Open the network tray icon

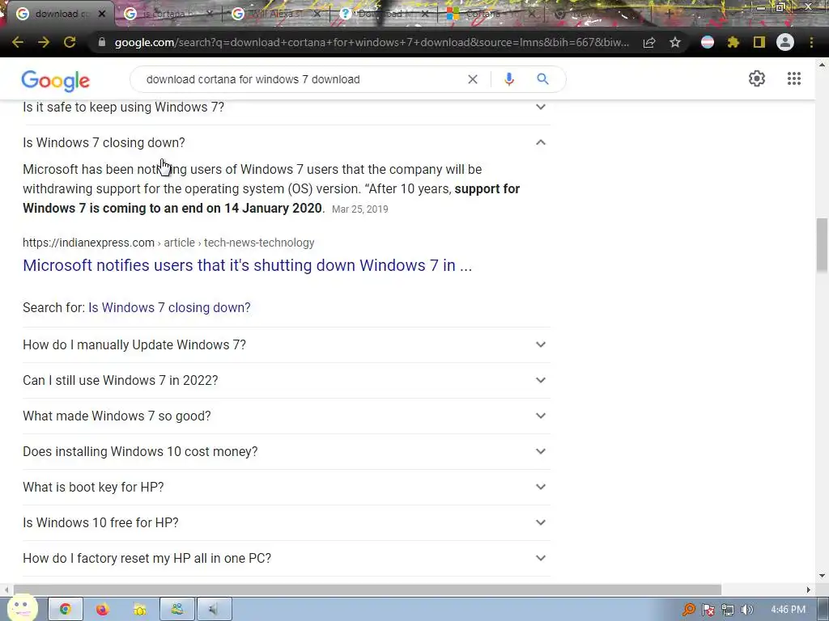click(x=728, y=610)
